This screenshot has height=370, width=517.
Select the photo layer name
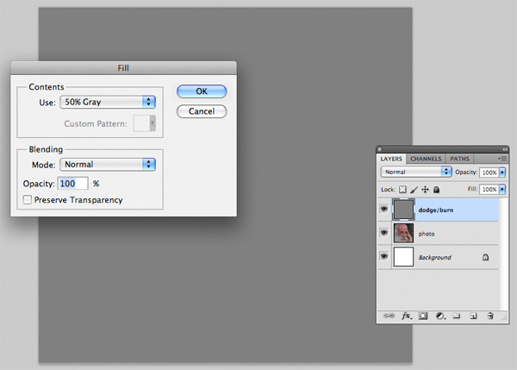click(x=427, y=234)
